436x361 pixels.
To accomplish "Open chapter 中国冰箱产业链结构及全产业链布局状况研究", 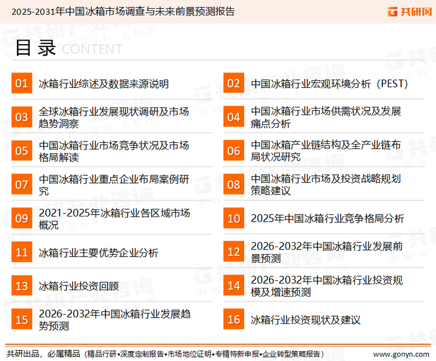I will click(x=326, y=151).
